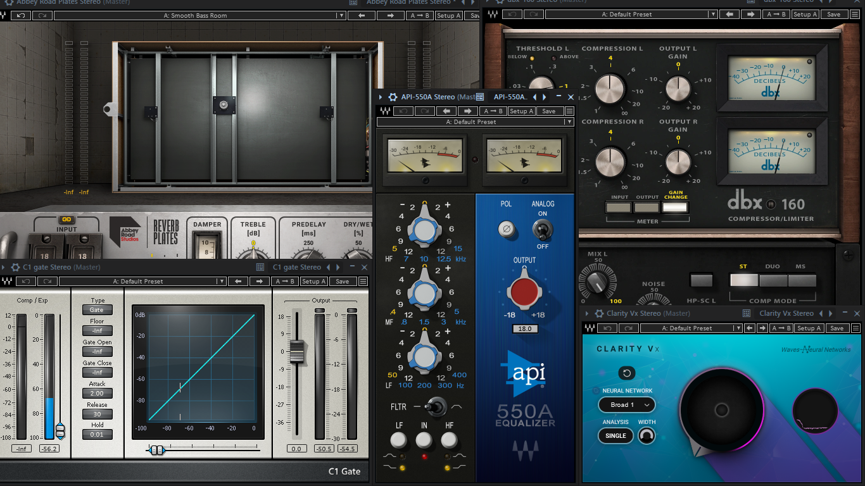Screen dimensions: 865x486
Task: Click the left preset arrow in Clarity Vx header
Action: click(x=821, y=313)
